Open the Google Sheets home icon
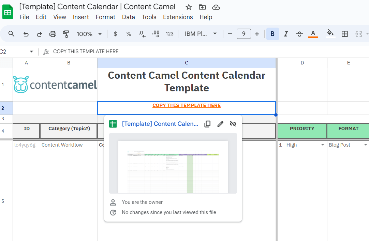Viewport: 369px width, 241px height. point(8,12)
